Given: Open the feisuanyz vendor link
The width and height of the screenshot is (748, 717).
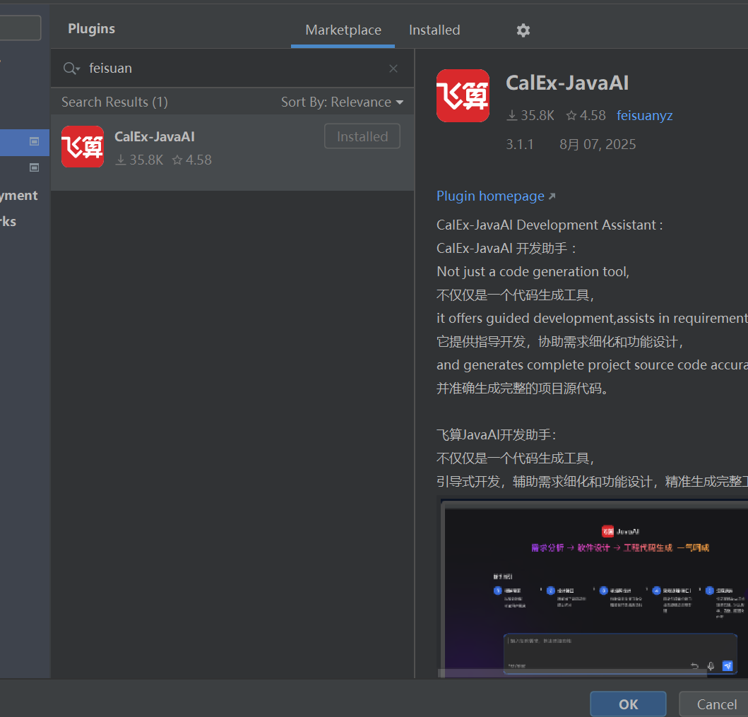Looking at the screenshot, I should point(644,115).
